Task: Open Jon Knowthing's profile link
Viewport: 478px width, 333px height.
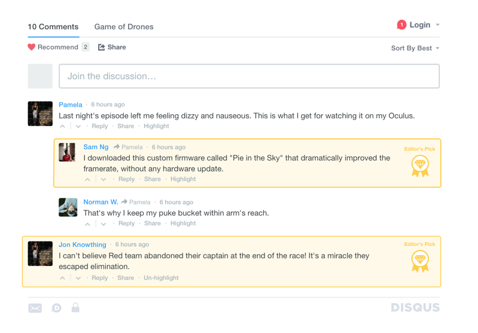Action: coord(83,245)
